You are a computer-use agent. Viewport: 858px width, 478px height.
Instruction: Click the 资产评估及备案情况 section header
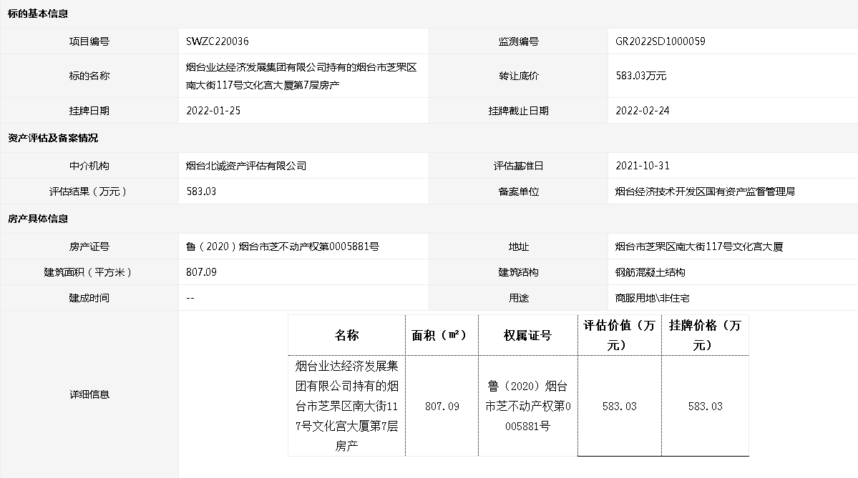coord(53,138)
